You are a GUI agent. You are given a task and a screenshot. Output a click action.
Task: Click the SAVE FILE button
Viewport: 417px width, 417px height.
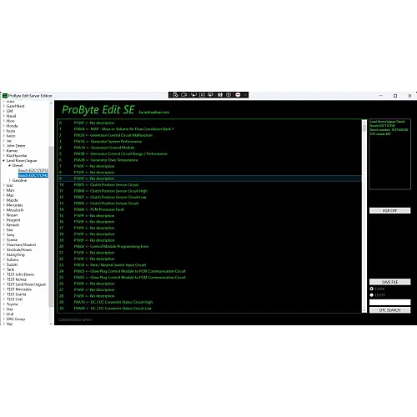(389, 282)
